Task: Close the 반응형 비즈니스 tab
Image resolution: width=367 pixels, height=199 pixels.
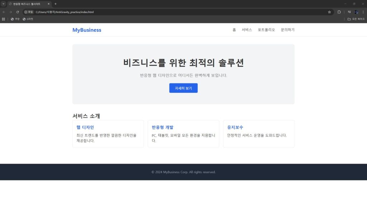Action: (x=48, y=4)
